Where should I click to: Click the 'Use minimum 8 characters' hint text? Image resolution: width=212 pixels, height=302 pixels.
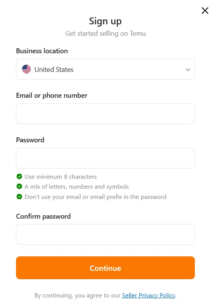61,176
